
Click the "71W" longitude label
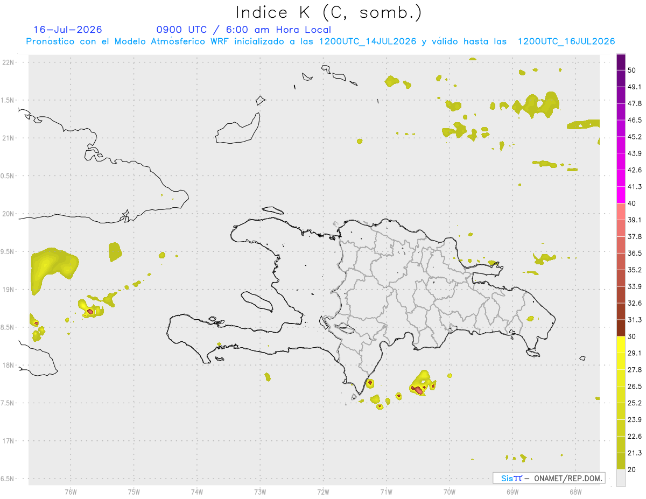pos(386,491)
